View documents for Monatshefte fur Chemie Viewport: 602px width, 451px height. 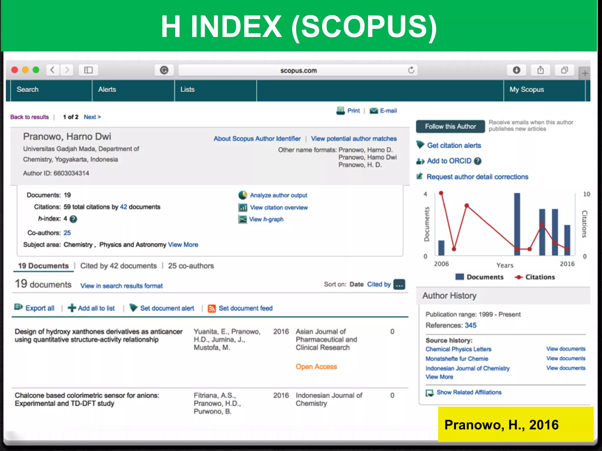coord(566,359)
